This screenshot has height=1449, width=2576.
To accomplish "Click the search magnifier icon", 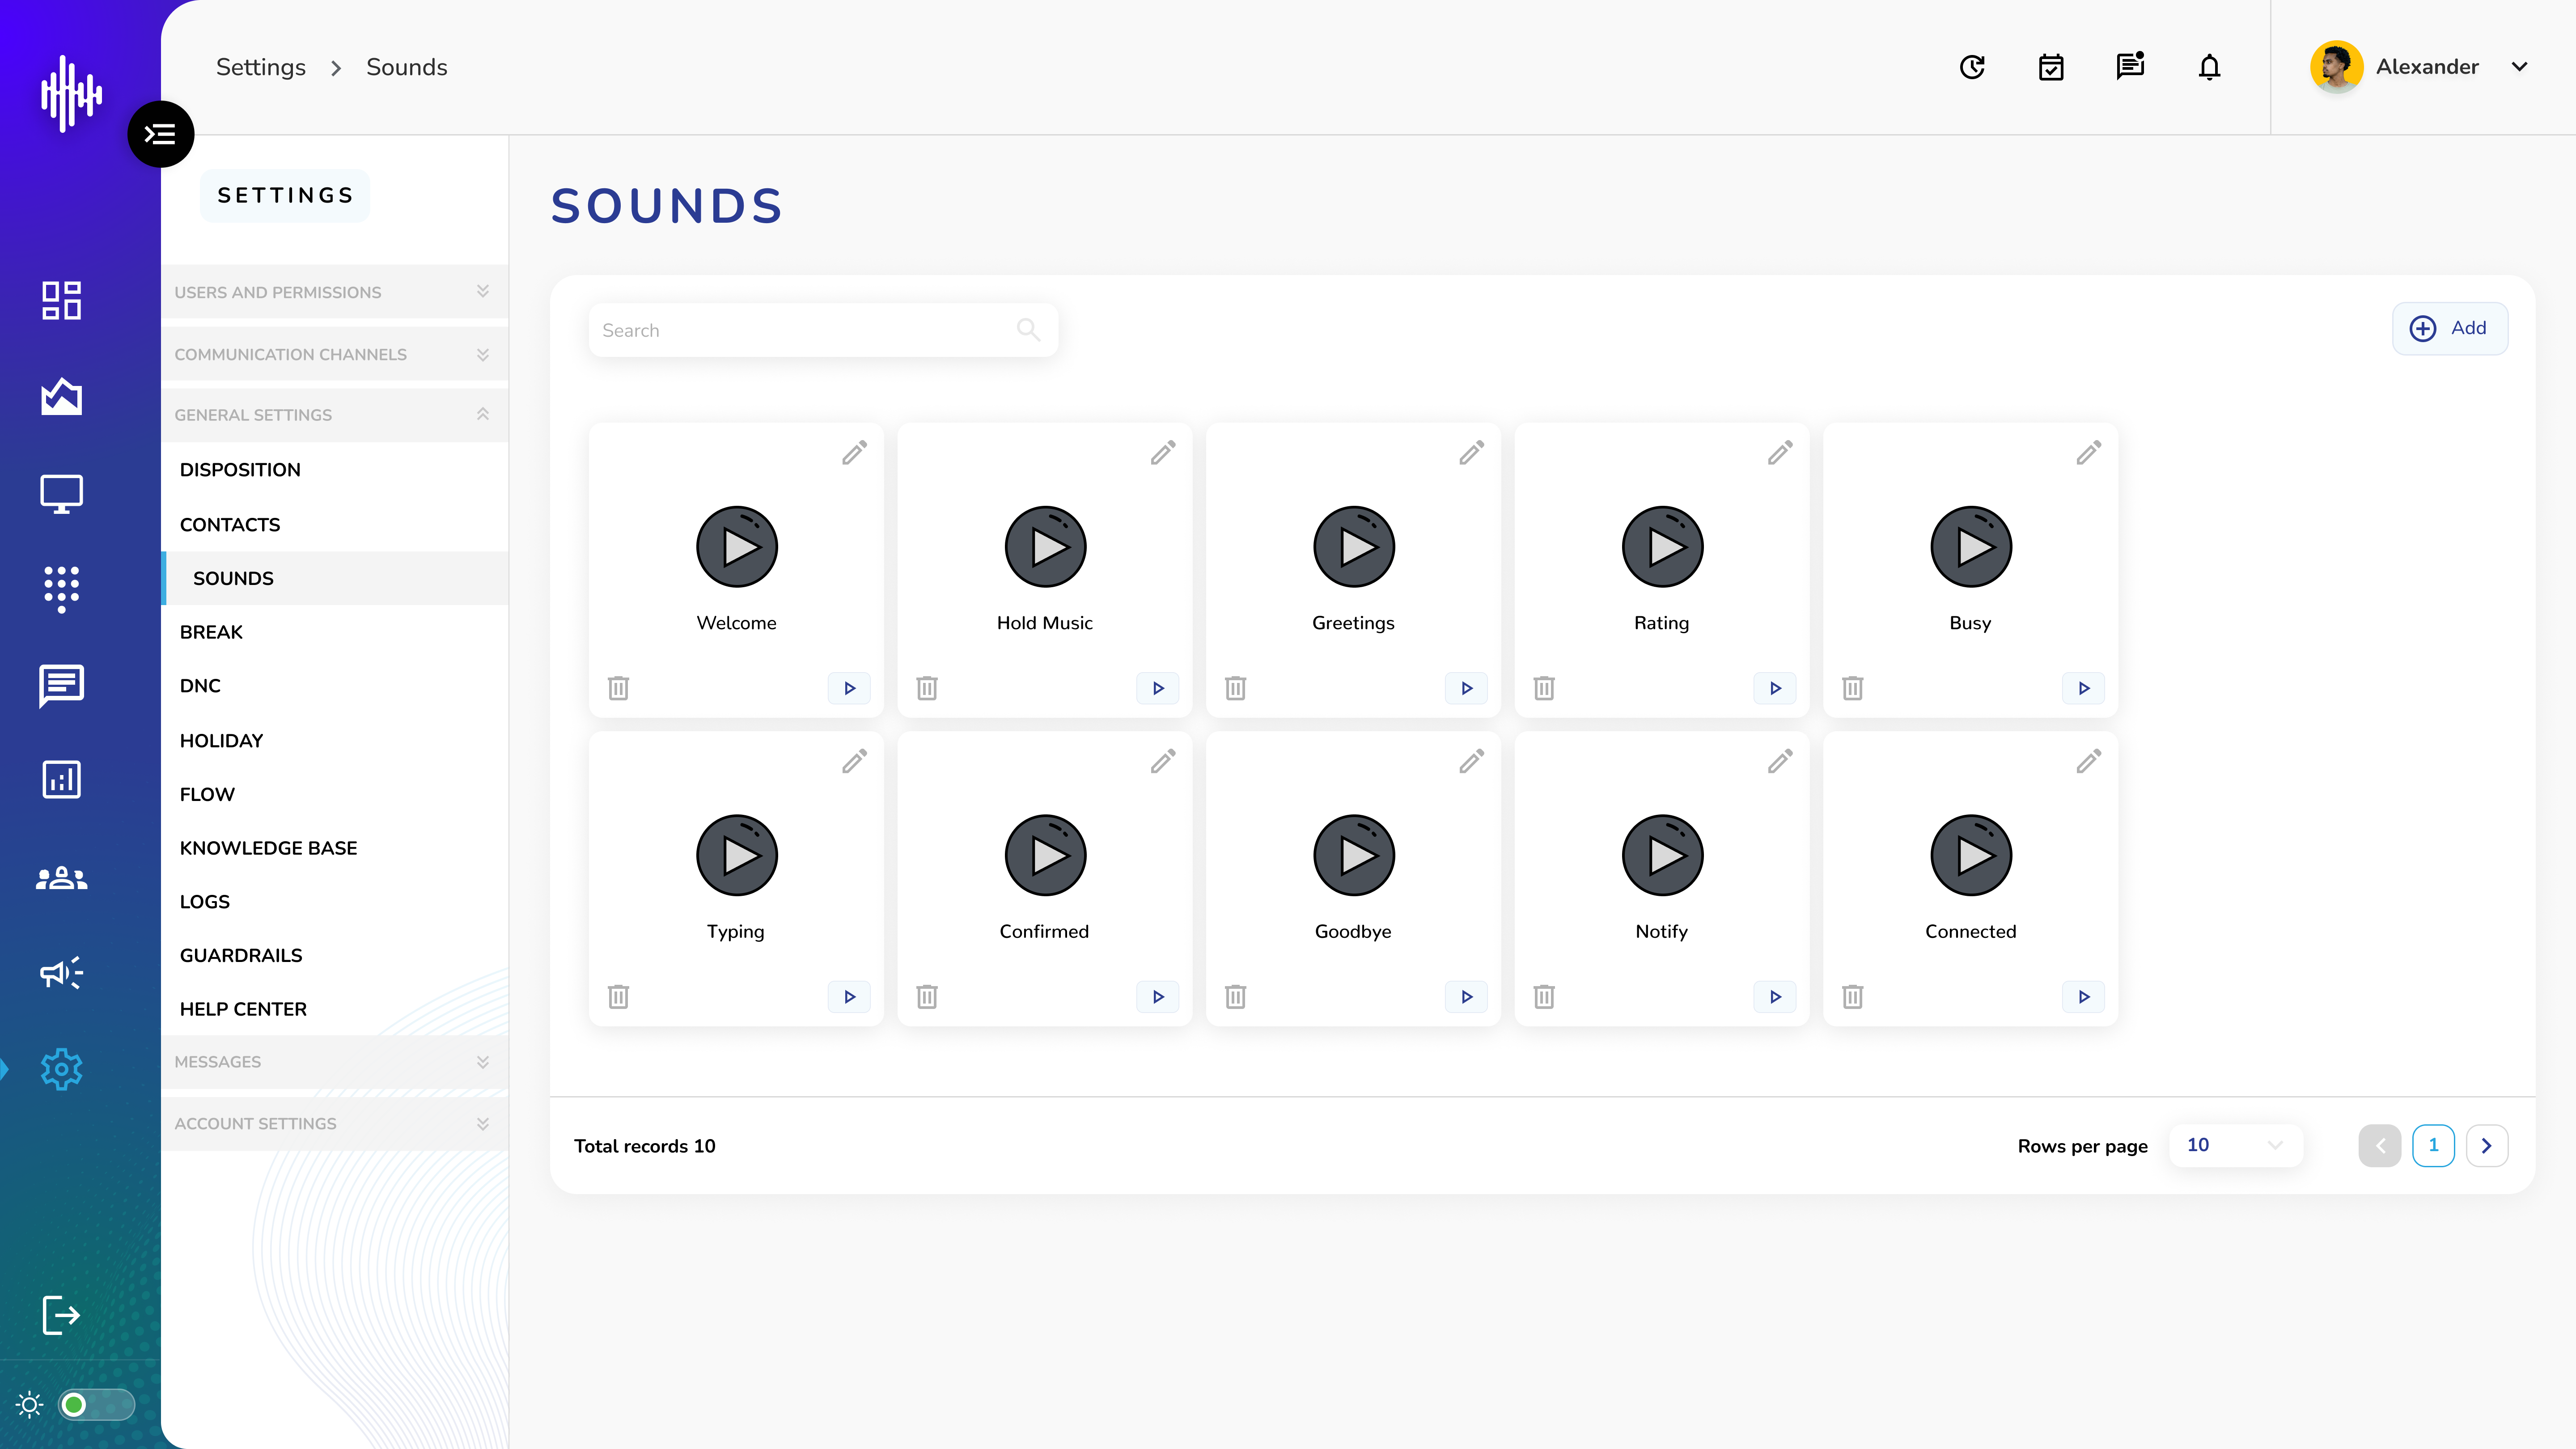I will point(1028,329).
